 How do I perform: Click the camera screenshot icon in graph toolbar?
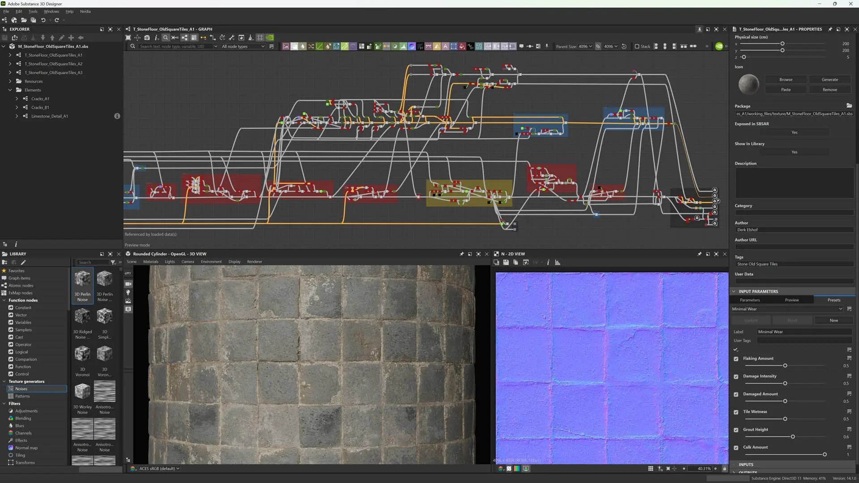(147, 38)
